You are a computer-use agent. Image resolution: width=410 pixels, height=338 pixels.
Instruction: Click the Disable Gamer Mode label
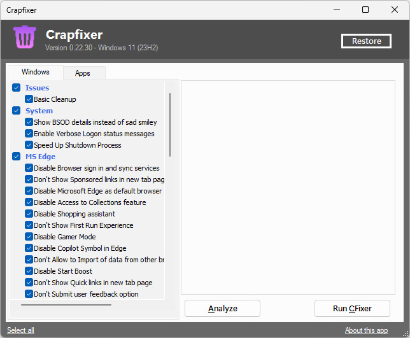pos(64,237)
